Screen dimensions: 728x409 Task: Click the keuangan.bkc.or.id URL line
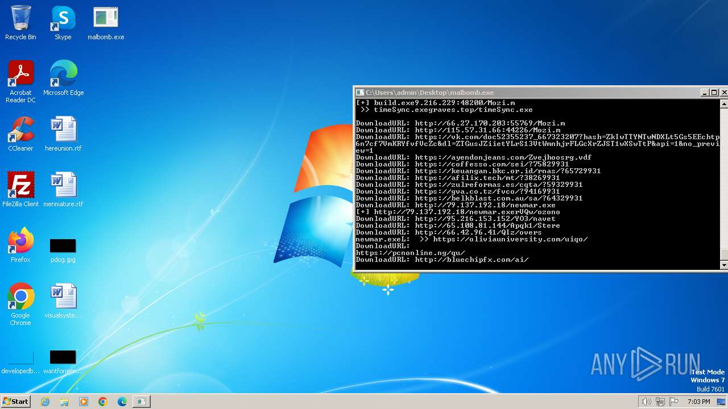(478, 171)
